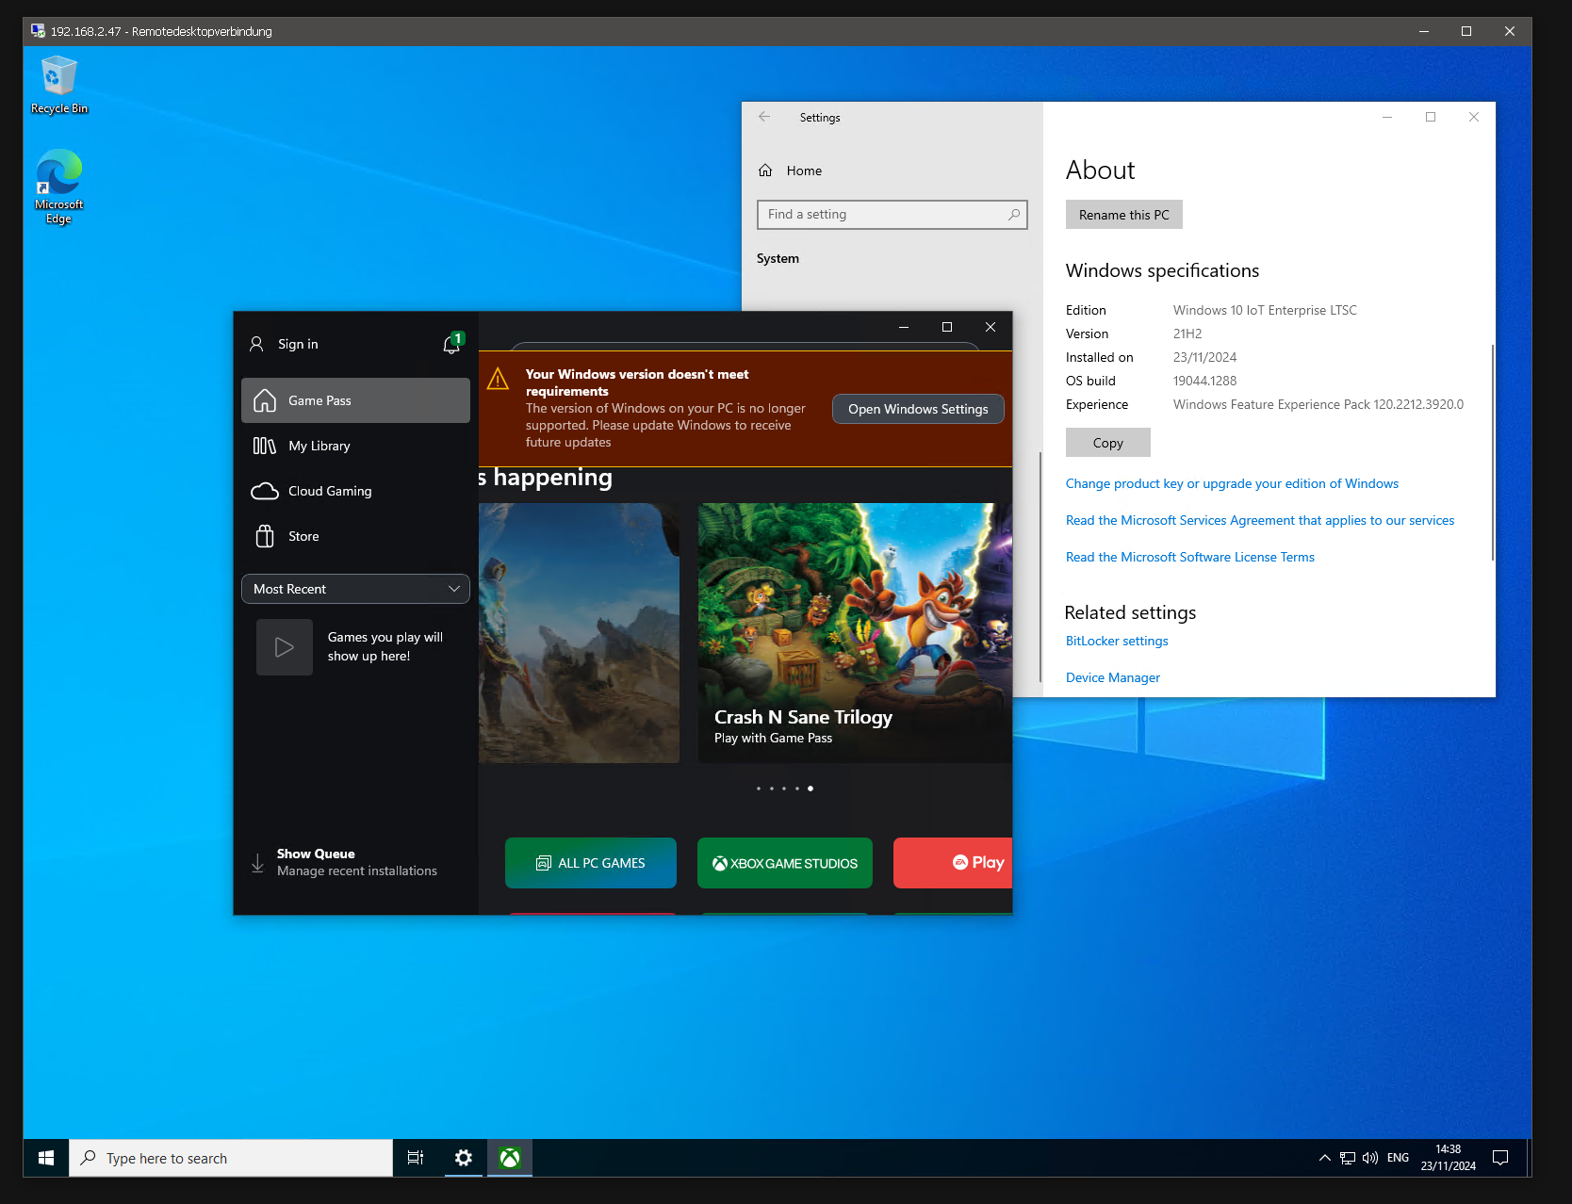1572x1204 pixels.
Task: Click the taskbar search box
Action: (x=231, y=1158)
